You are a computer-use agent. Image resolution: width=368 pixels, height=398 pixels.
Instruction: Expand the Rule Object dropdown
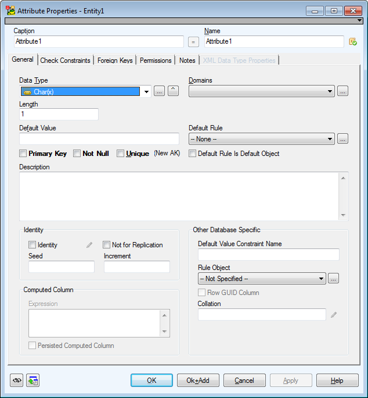pos(262,279)
